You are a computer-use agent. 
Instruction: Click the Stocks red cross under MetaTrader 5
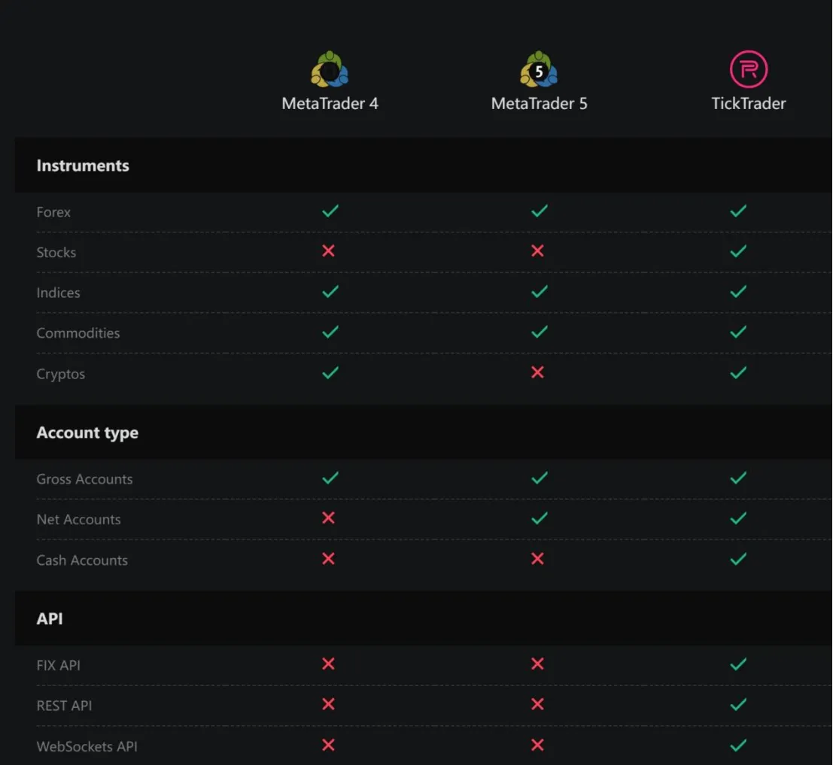(537, 250)
